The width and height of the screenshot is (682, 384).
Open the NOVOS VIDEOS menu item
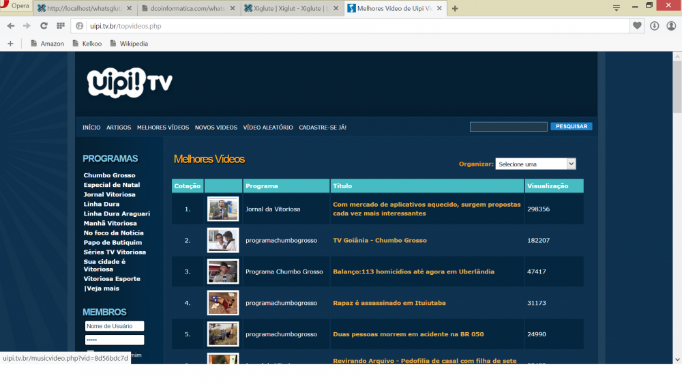216,128
